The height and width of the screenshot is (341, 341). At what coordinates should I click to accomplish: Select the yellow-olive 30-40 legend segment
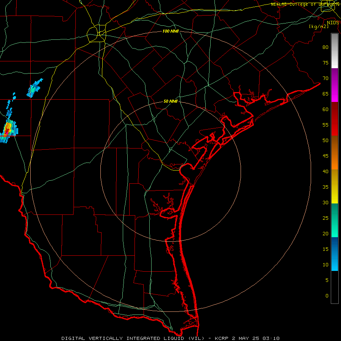335,186
